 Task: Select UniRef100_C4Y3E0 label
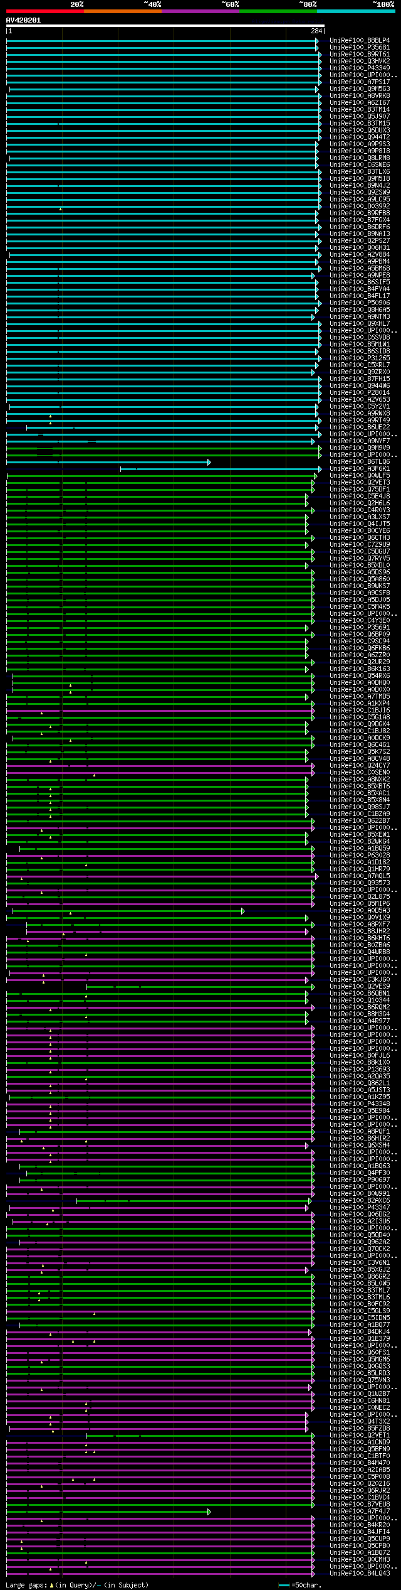pos(360,620)
